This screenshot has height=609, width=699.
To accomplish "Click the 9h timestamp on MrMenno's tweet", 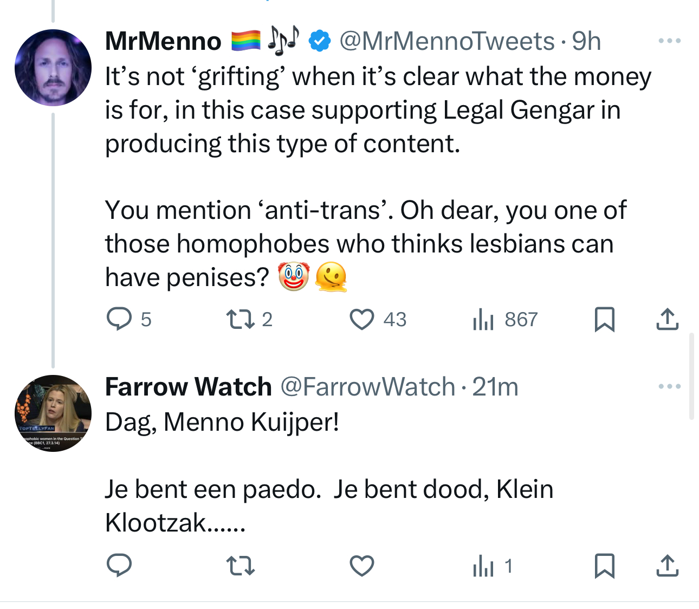I will [586, 41].
